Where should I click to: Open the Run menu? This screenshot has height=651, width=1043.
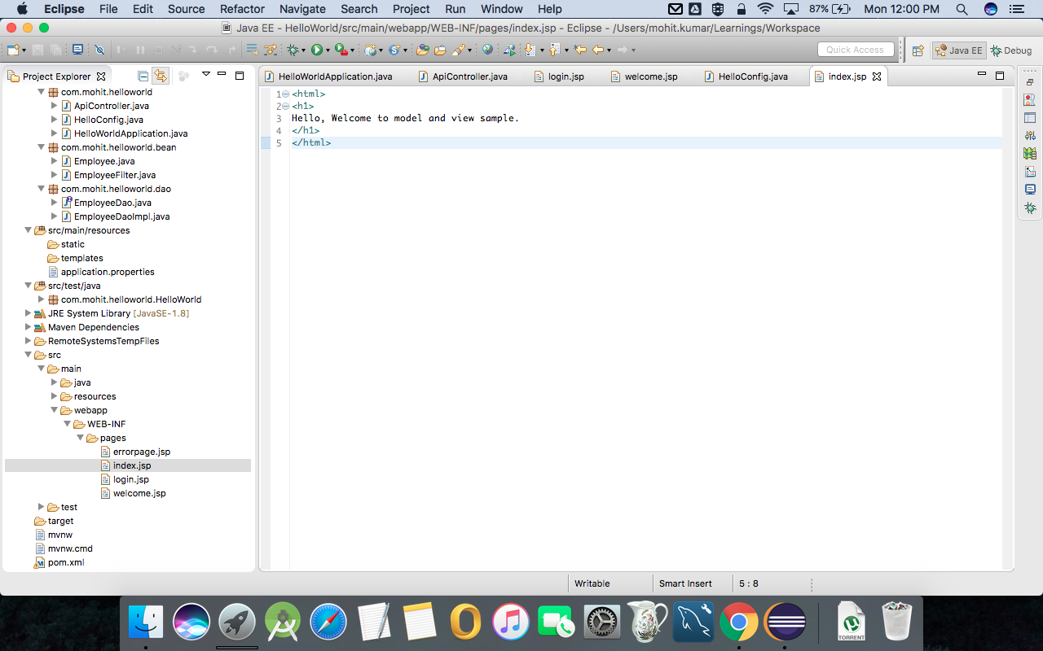click(x=455, y=9)
